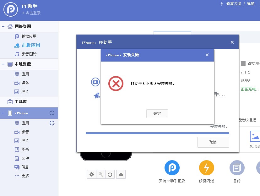Open 影音图铃 in the sidebar

(29, 54)
